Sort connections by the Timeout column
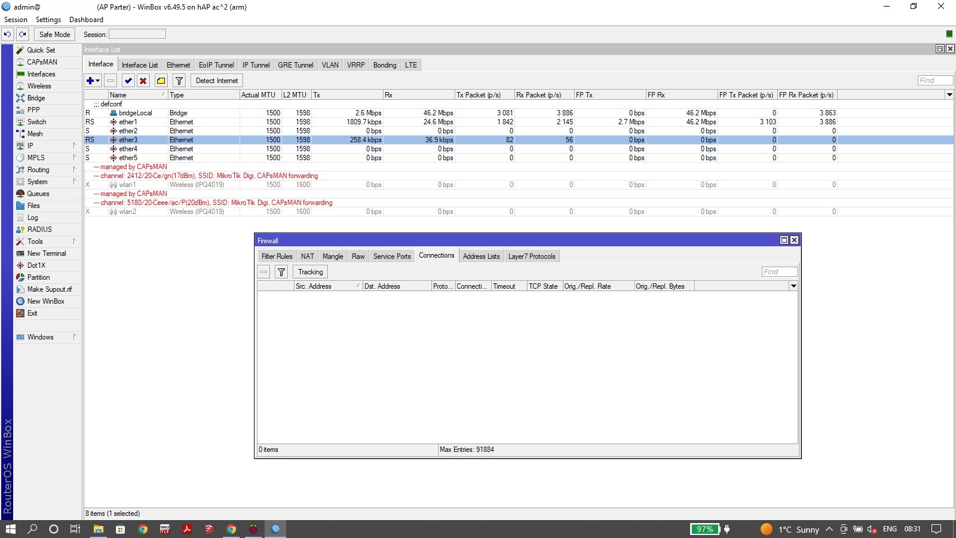 pos(508,286)
